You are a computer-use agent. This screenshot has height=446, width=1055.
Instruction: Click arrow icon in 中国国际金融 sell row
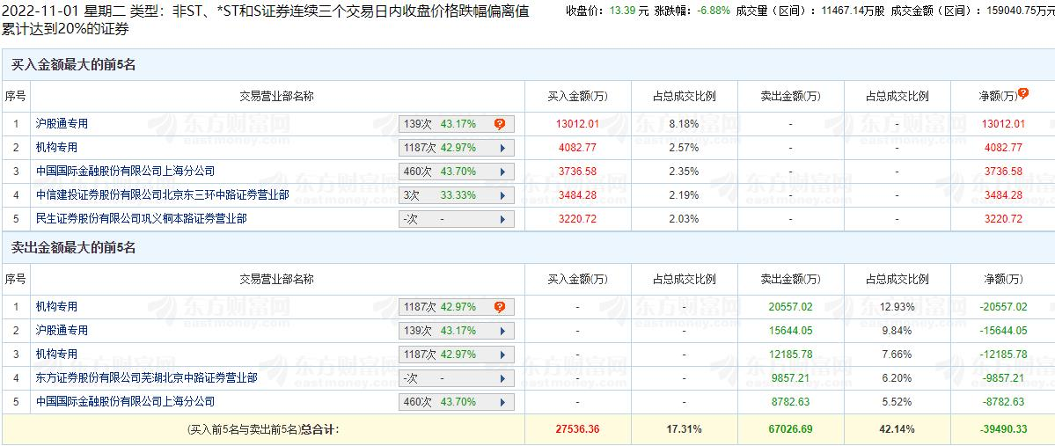(x=502, y=402)
